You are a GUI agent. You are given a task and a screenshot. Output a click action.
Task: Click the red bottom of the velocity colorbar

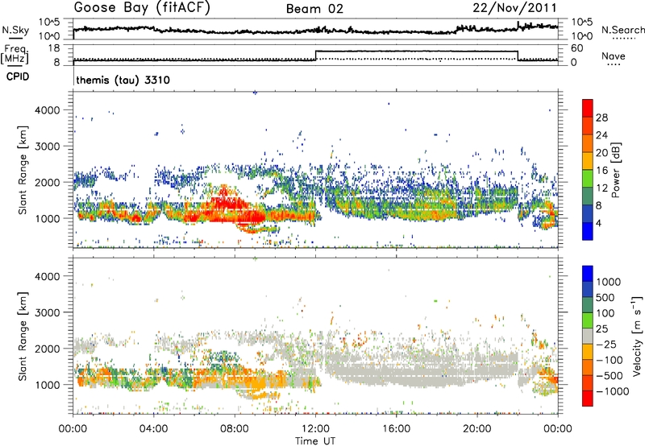[588, 399]
